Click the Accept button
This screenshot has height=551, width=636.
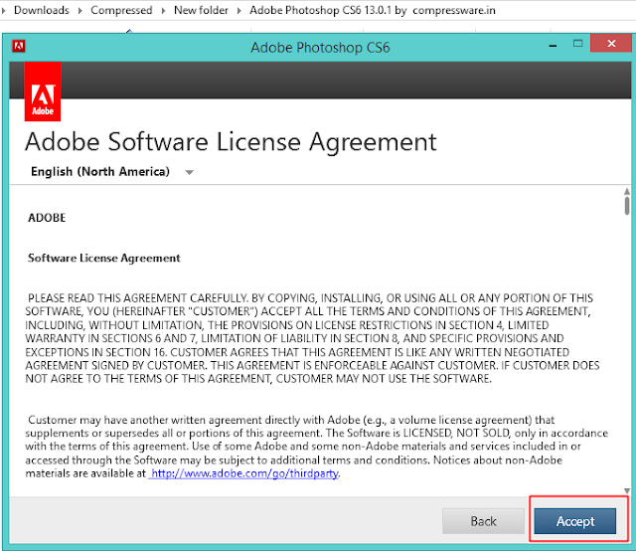point(574,521)
